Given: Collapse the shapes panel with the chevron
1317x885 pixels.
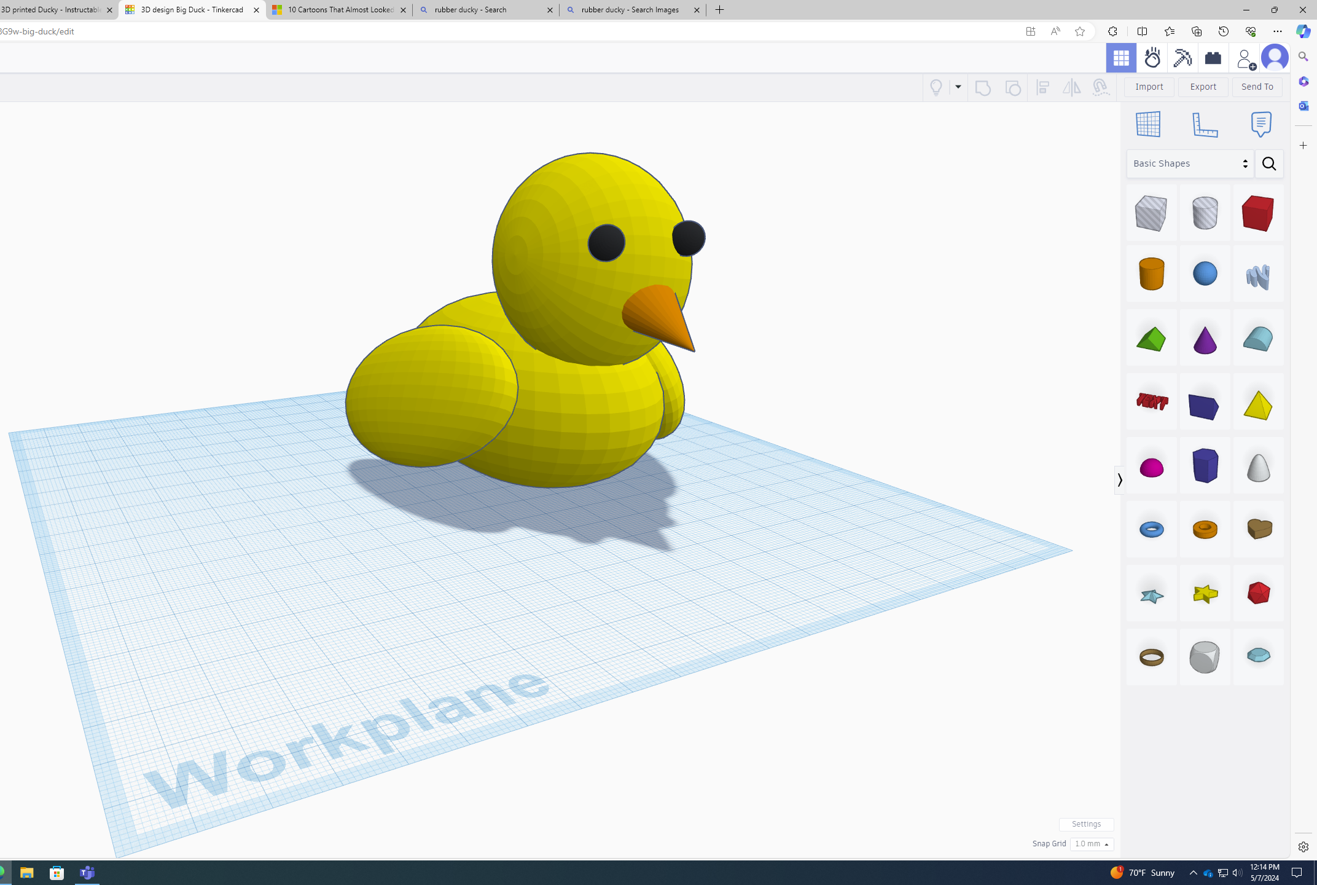Looking at the screenshot, I should [1119, 479].
